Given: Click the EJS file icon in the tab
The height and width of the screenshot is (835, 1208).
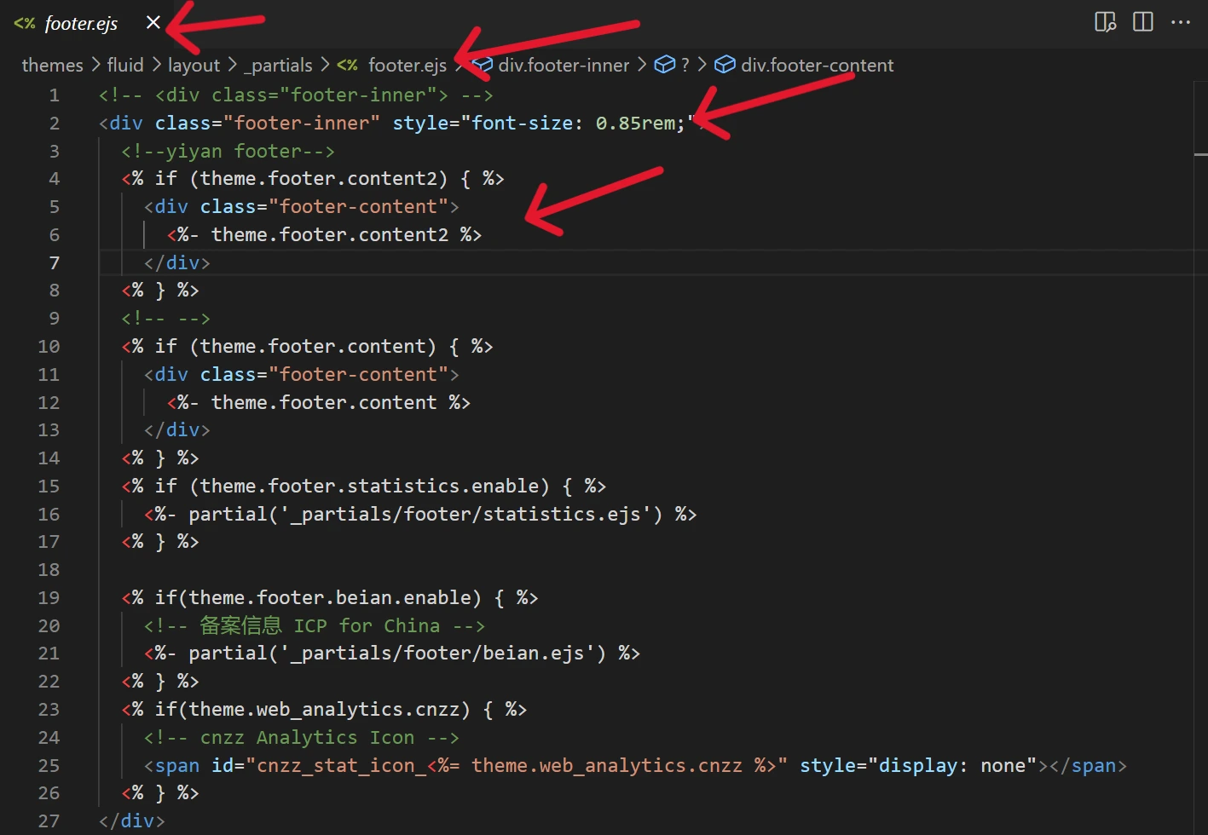Looking at the screenshot, I should click(x=25, y=24).
